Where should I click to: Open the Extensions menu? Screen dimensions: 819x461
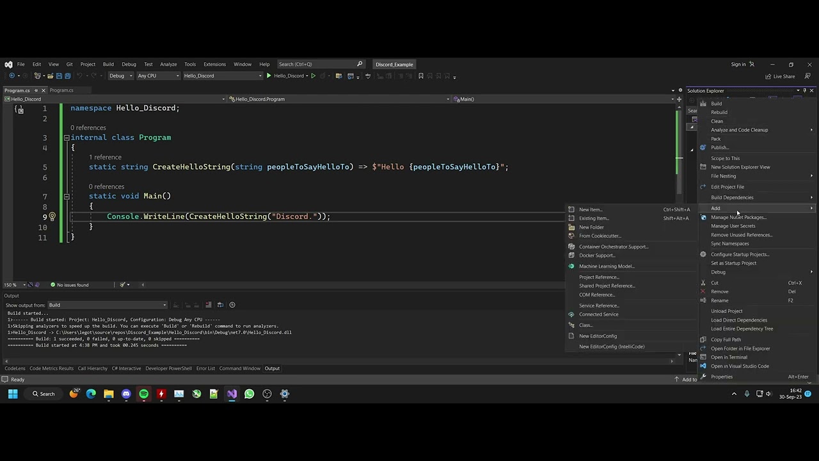coord(214,64)
